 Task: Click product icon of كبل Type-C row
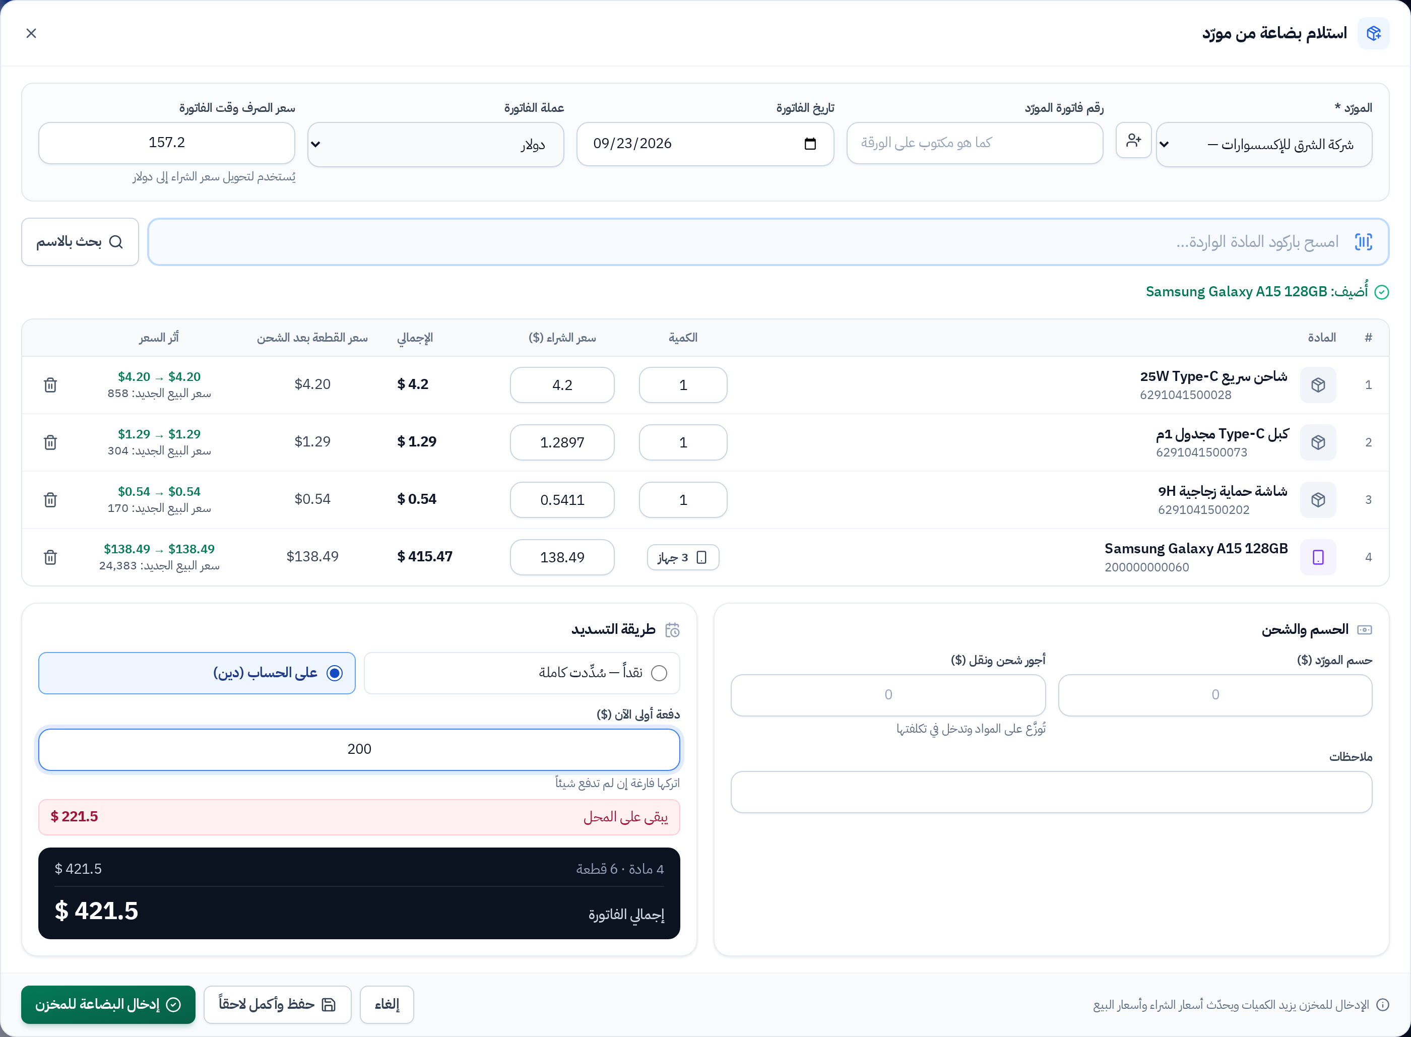(x=1318, y=442)
